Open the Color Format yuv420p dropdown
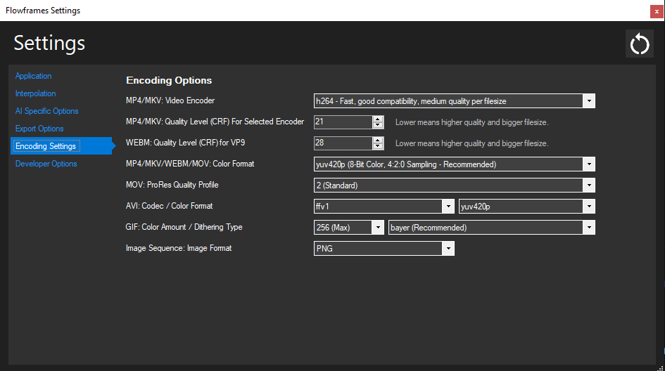Screen dimensions: 665x371 point(454,164)
